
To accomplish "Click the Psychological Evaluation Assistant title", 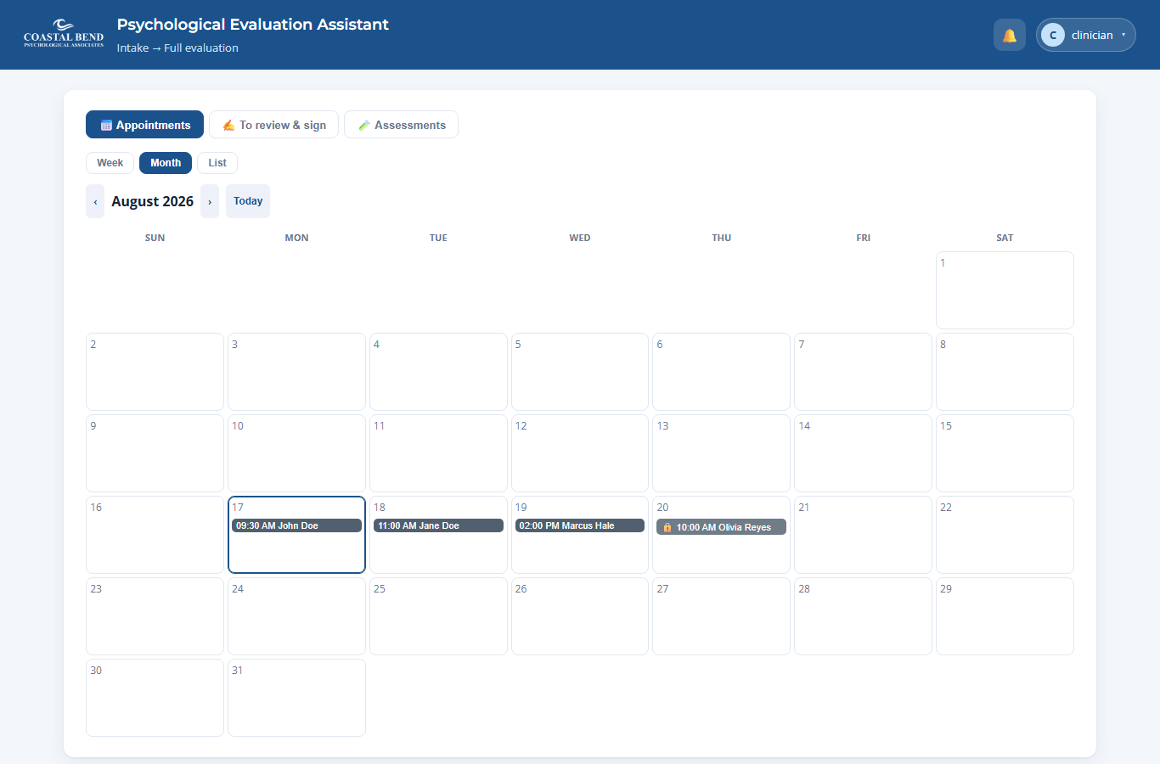I will pyautogui.click(x=253, y=25).
